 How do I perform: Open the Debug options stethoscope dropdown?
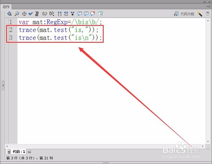[x=52, y=14]
